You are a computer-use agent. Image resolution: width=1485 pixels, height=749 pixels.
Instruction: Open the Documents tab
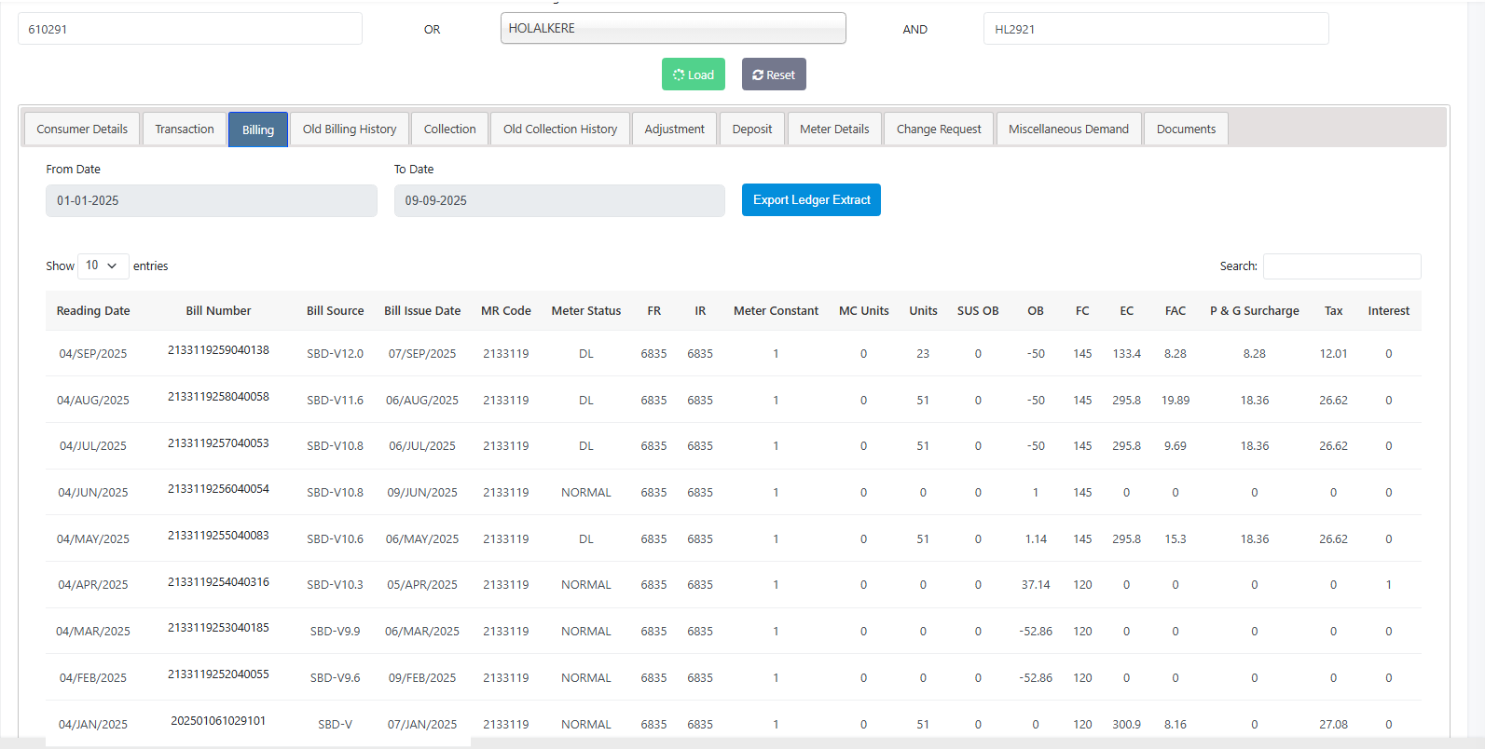[1186, 129]
